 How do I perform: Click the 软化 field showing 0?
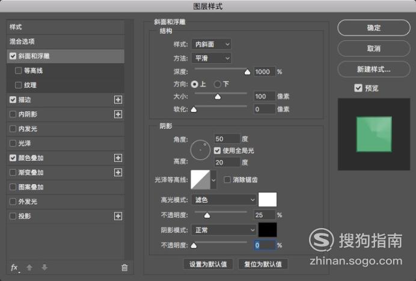click(x=265, y=109)
